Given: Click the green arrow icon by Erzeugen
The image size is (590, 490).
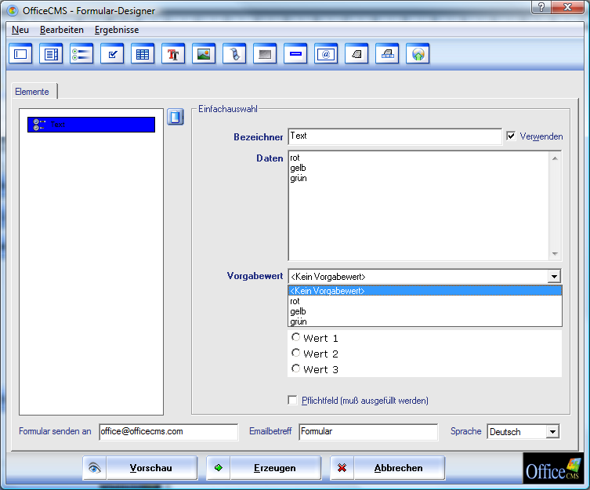Looking at the screenshot, I should click(x=219, y=468).
